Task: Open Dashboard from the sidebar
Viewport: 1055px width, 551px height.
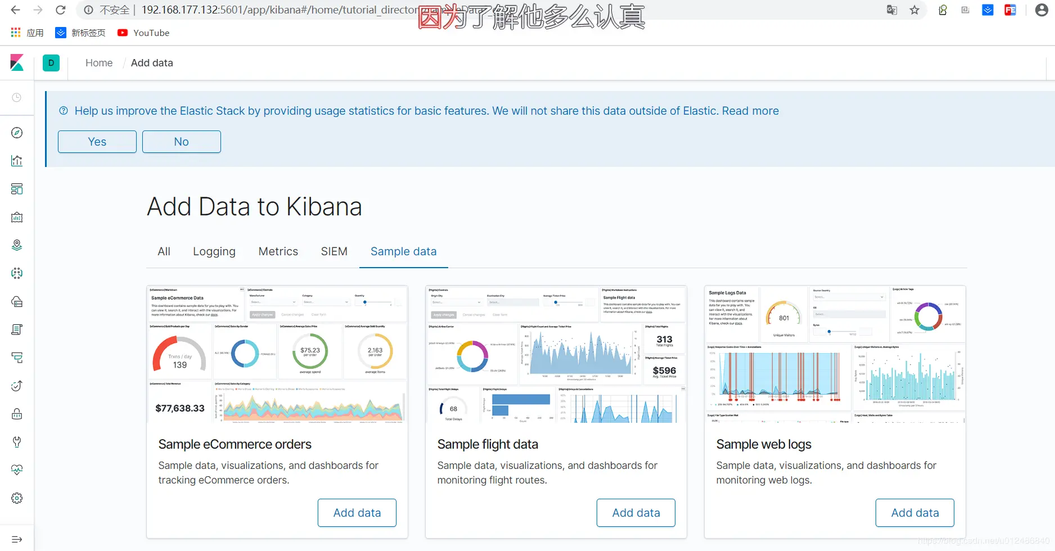Action: pos(17,189)
